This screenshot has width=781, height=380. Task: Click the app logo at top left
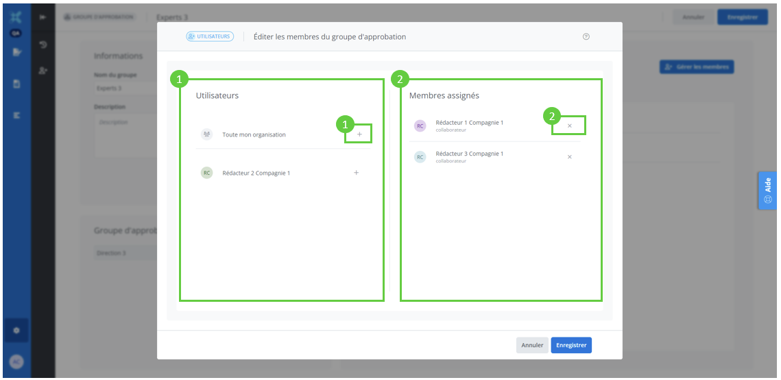point(16,17)
